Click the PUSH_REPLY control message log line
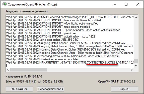The image size is (144, 94). pyautogui.click(x=70, y=17)
